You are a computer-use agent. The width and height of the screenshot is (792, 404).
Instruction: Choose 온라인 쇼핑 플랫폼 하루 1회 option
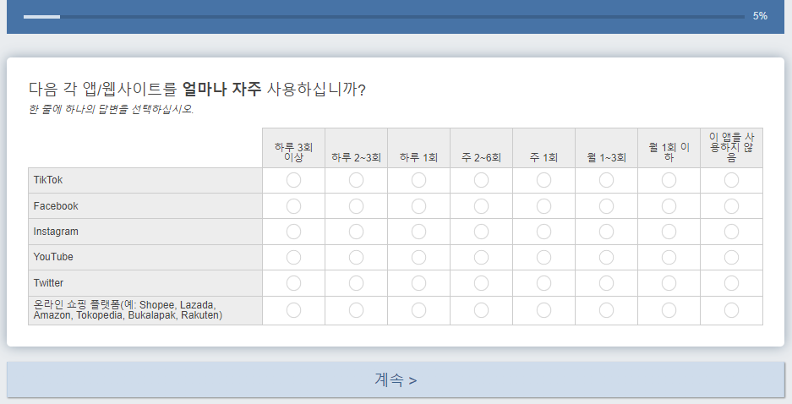(418, 310)
